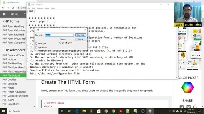Click the Search box on the Windows taskbar
This screenshot has height=114, width=204.
[x=33, y=111]
